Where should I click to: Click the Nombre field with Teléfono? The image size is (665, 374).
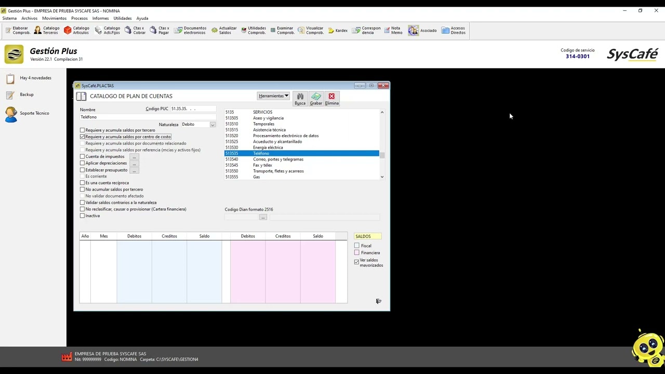coord(148,117)
